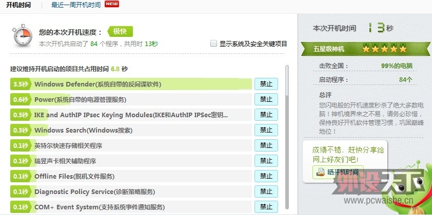
Task: Select the IKE and AuthIP IPsec Keying Modules row
Action: point(131,115)
